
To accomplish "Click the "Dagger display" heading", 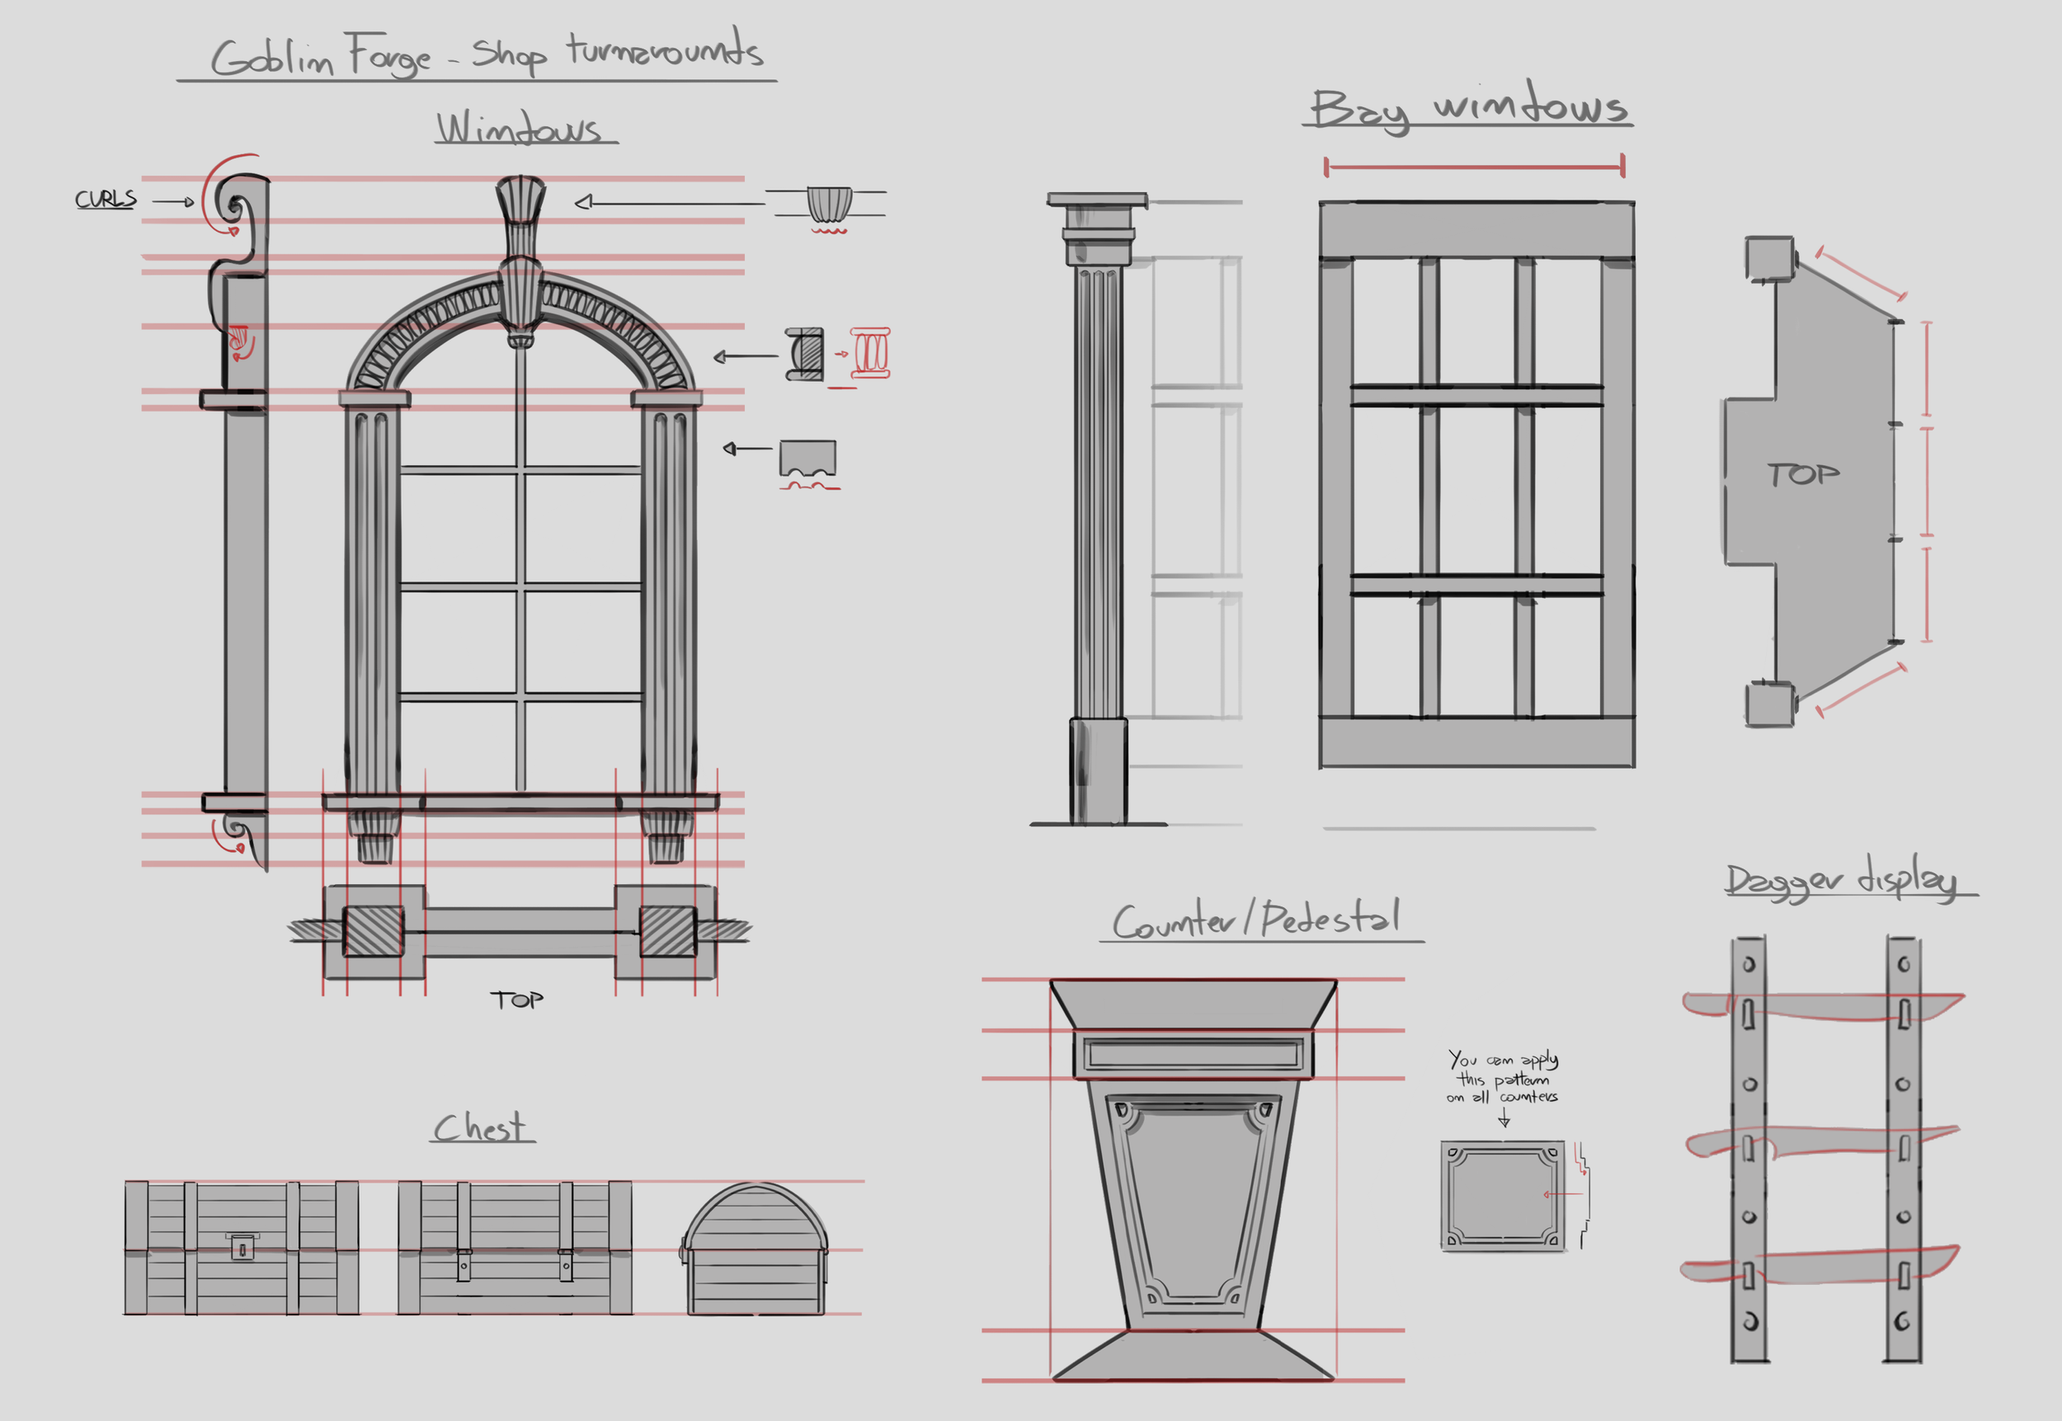I will tap(1842, 881).
